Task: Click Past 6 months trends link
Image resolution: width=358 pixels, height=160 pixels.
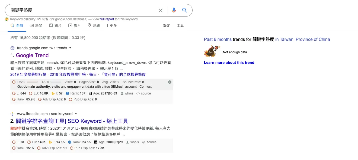Action: 218,39
